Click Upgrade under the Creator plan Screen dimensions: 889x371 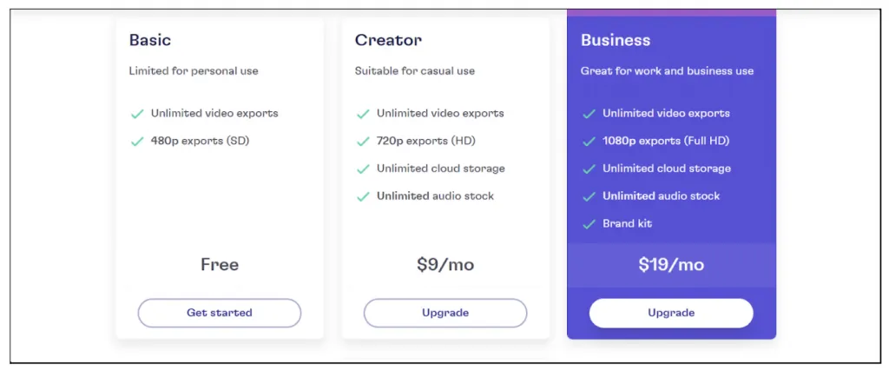tap(444, 313)
